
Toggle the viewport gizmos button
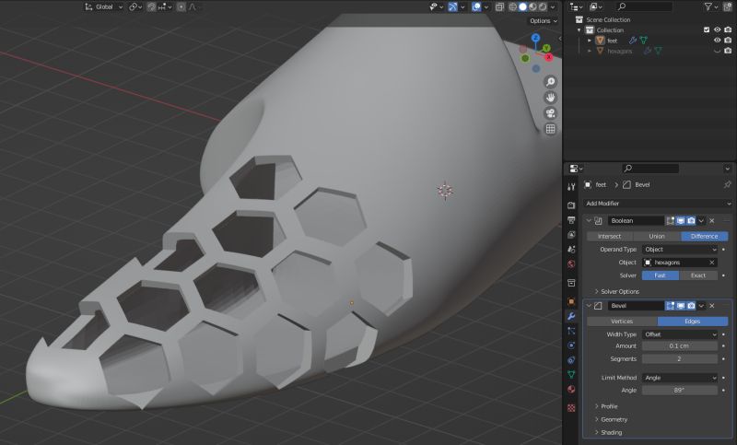[x=452, y=6]
